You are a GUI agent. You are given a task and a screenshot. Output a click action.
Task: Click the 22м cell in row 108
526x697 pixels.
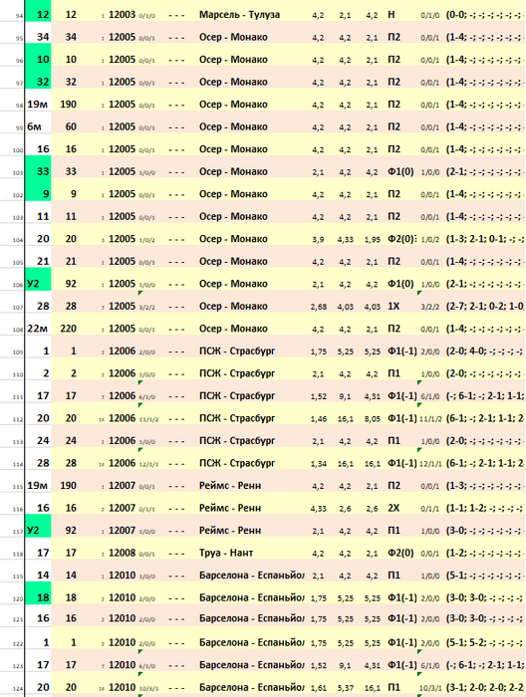(x=38, y=329)
